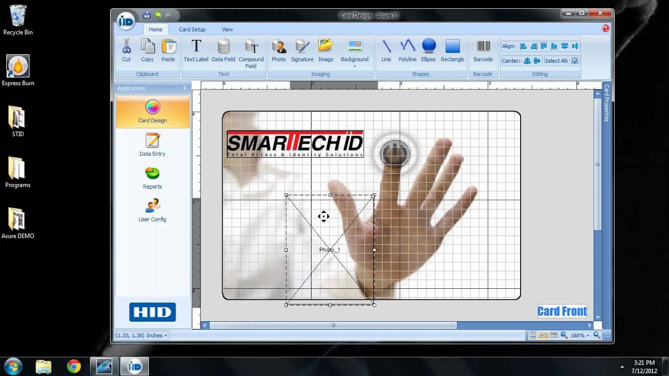Open Windows Explorer from the taskbar
This screenshot has width=669, height=376.
coord(44,366)
